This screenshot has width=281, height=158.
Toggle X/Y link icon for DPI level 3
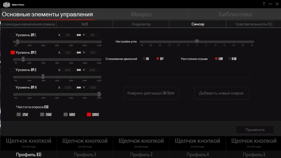79,70
